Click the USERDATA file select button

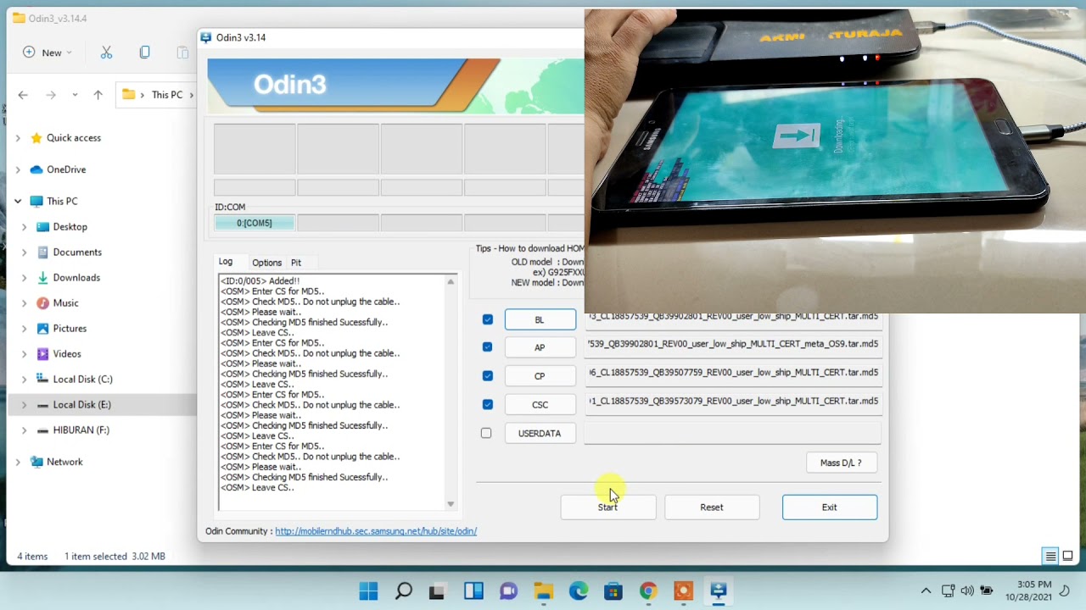coord(540,433)
